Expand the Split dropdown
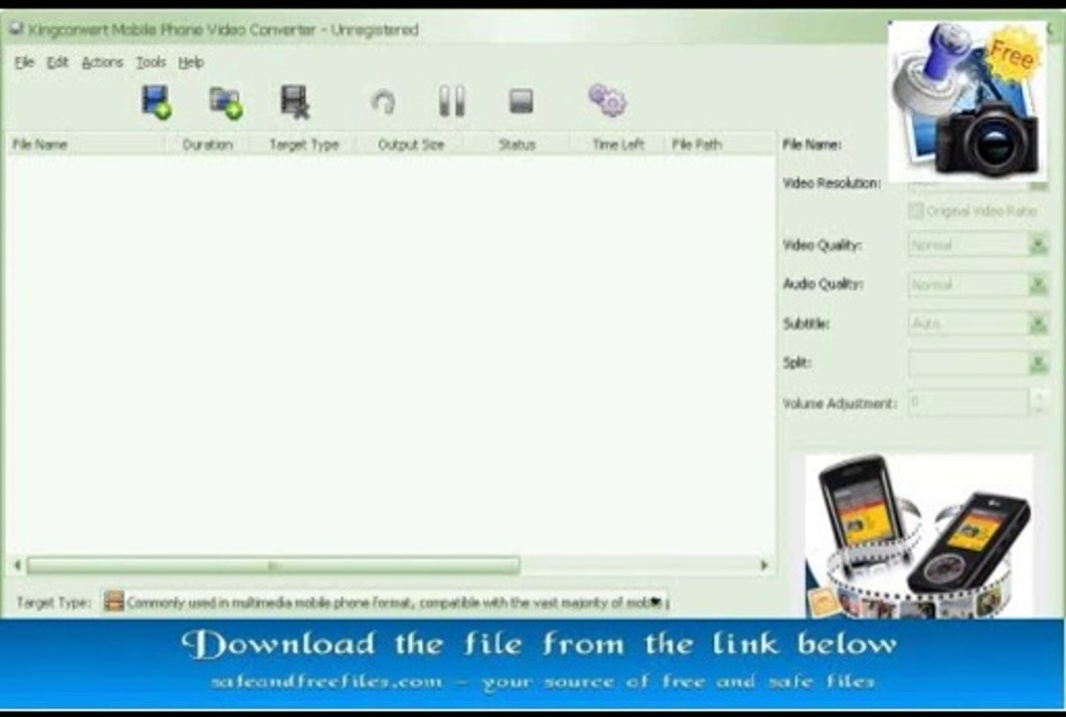Viewport: 1066px width, 717px height. (x=1038, y=363)
